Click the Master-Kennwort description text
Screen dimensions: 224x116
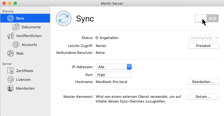click(x=138, y=99)
